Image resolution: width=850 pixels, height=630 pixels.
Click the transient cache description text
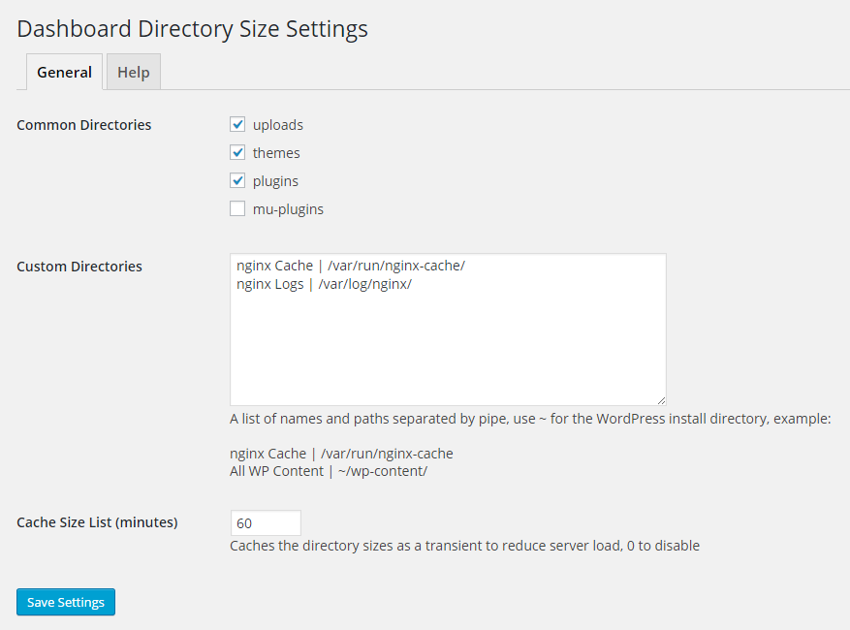(x=464, y=546)
